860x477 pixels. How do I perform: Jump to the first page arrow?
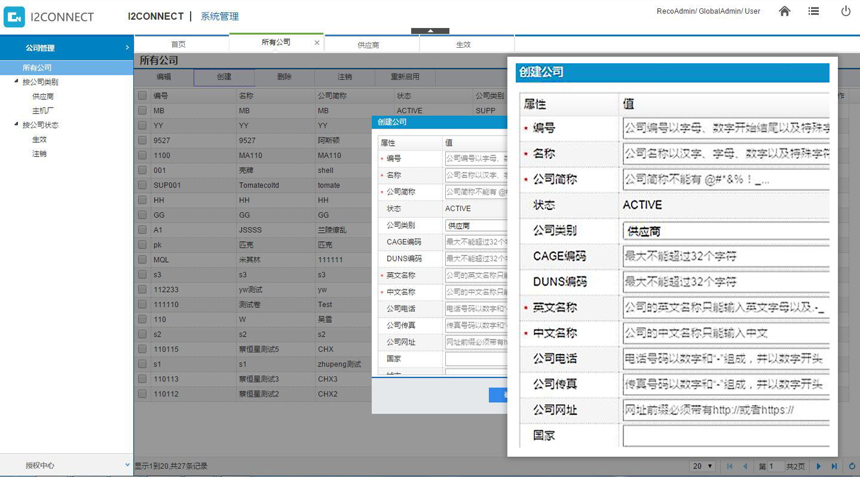[x=730, y=466]
